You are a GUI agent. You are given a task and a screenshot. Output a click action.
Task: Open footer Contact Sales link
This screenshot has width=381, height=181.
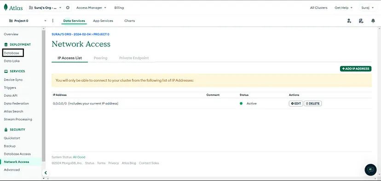149,163
